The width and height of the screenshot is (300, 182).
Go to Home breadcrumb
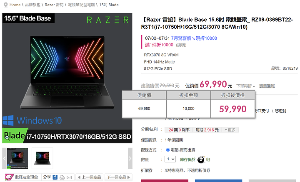15,5
